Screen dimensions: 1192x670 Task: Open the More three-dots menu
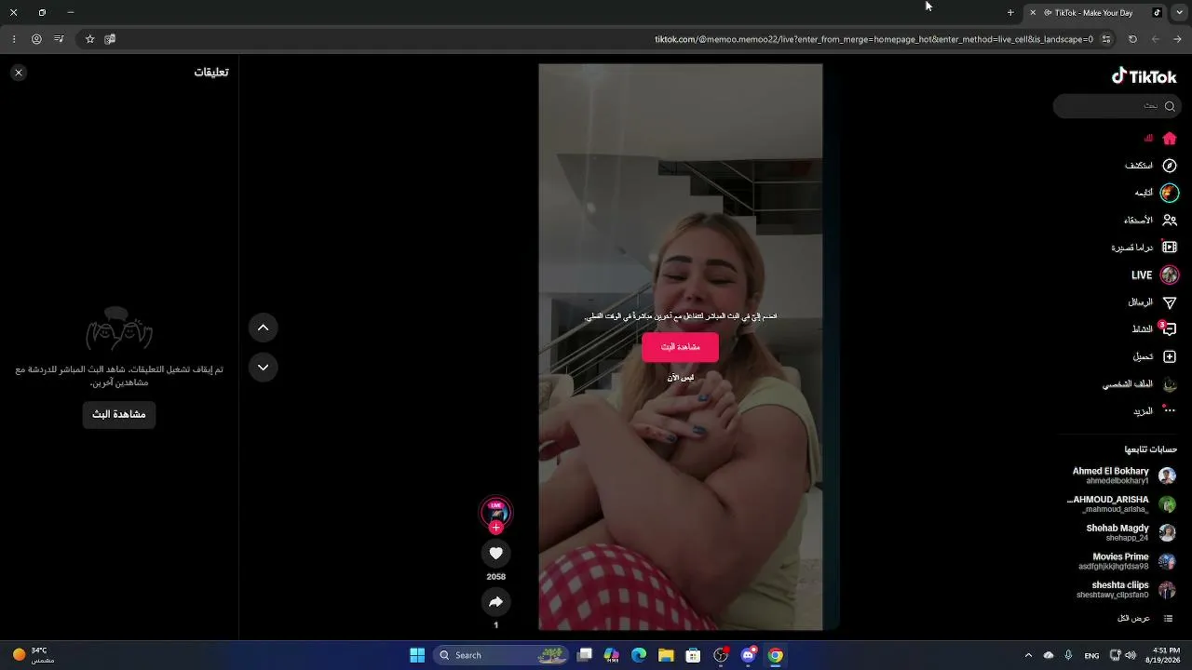(x=1170, y=410)
